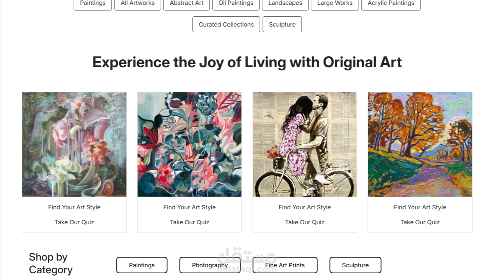The height and width of the screenshot is (280, 494).
Task: Click Find Your Art Style under the dripping flowers painting
Action: [74, 207]
